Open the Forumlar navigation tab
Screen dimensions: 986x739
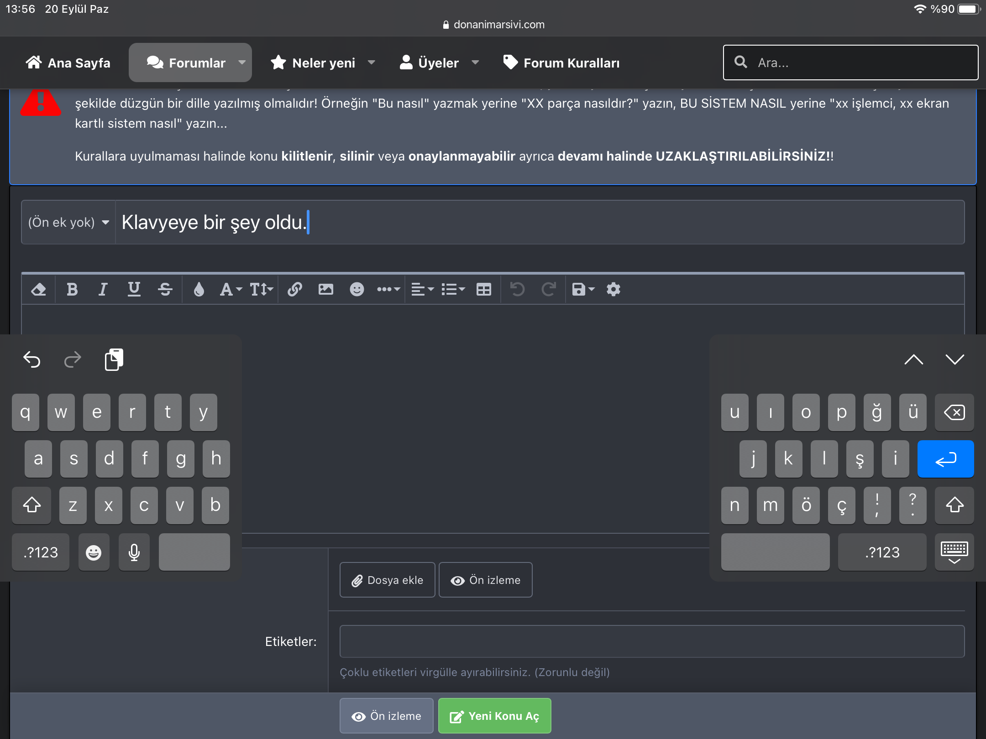[x=190, y=63]
